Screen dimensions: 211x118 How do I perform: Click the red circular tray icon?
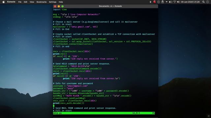[155, 2]
